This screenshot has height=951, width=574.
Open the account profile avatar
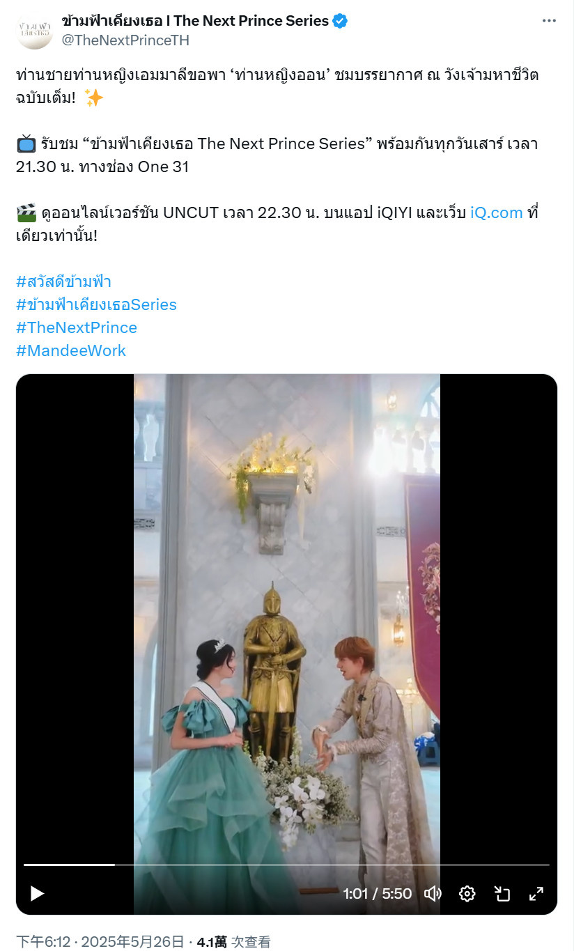34,31
